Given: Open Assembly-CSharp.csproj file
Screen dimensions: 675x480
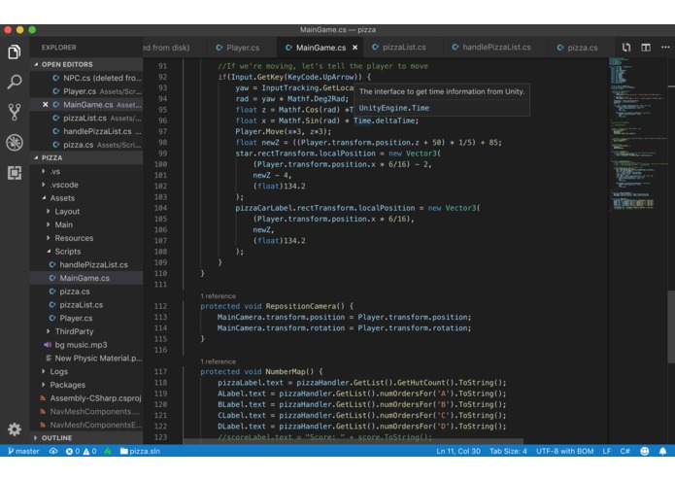Looking at the screenshot, I should pyautogui.click(x=86, y=398).
